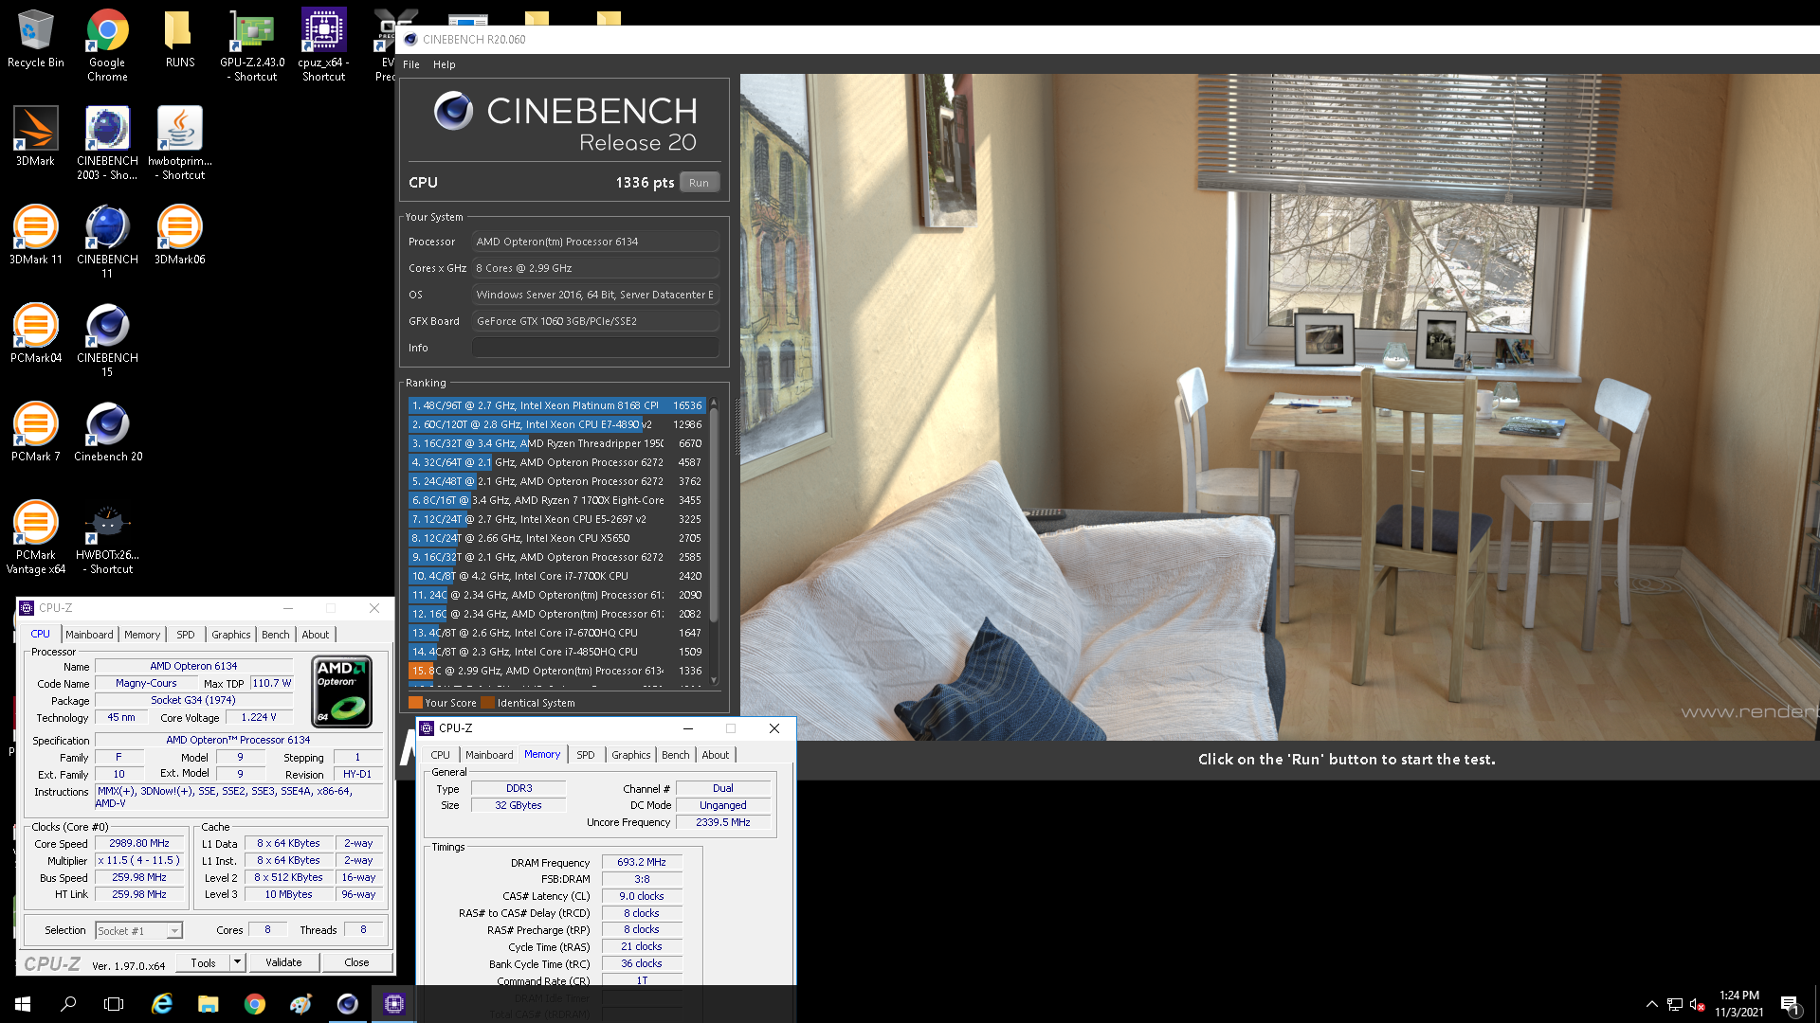Viewport: 1820px width, 1023px height.
Task: Open the hwbotprime shortcut icon
Action: click(179, 143)
